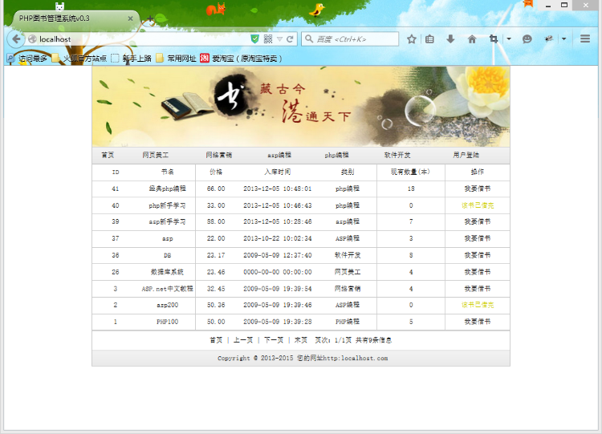Maximize the browser window

[x=564, y=5]
